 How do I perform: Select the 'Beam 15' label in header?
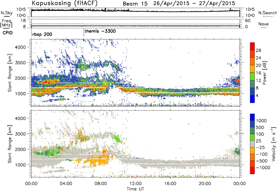pyautogui.click(x=135, y=4)
